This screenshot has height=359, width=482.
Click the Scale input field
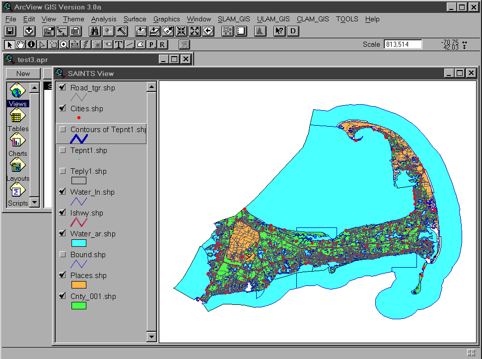pos(403,44)
